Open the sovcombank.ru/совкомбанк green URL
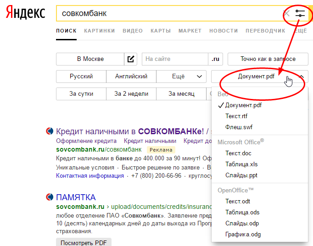This screenshot has height=246, width=313. tap(99, 150)
